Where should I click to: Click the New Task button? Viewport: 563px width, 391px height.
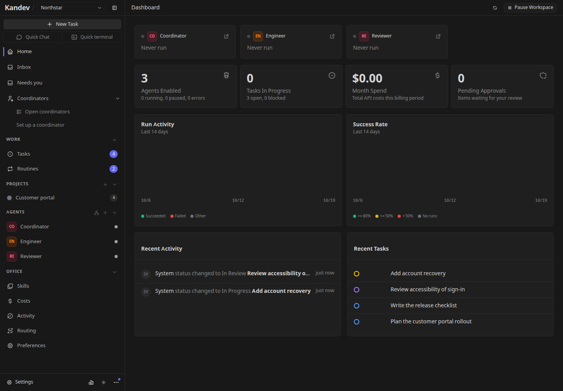tap(62, 24)
